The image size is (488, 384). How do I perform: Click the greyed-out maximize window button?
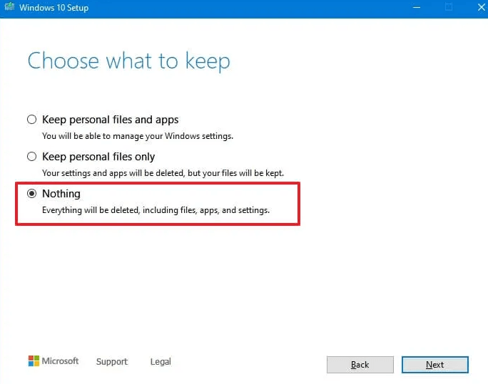click(x=449, y=8)
